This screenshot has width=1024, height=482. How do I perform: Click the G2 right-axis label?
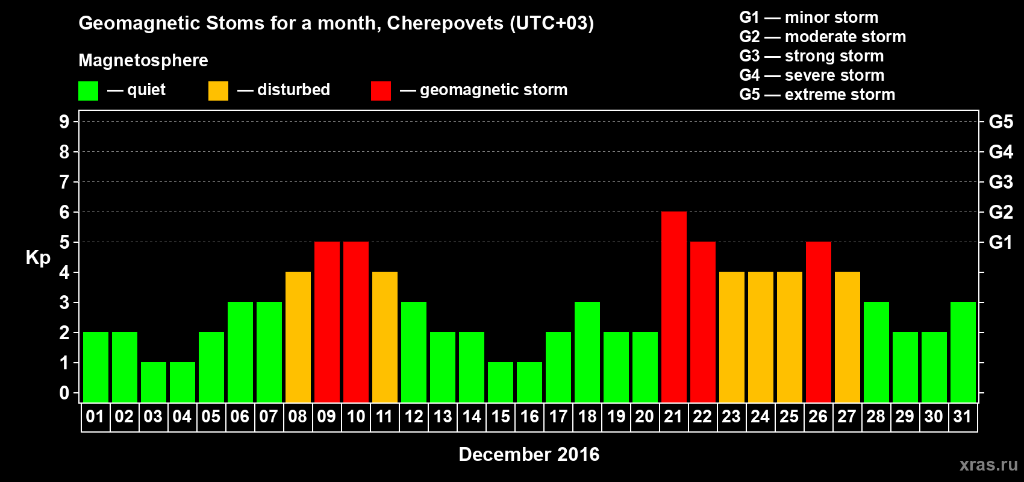coord(1001,212)
